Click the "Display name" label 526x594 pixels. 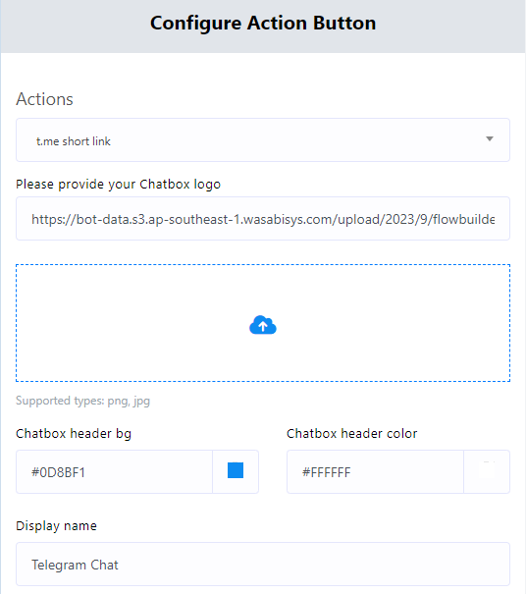tap(56, 526)
